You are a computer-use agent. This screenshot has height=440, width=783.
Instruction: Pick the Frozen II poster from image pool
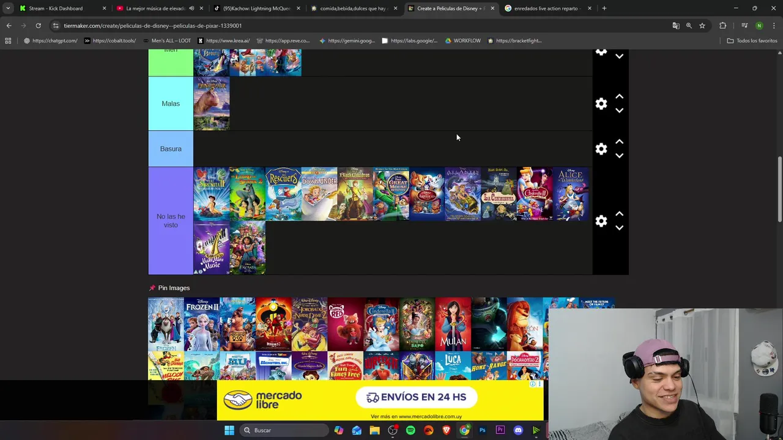point(202,324)
